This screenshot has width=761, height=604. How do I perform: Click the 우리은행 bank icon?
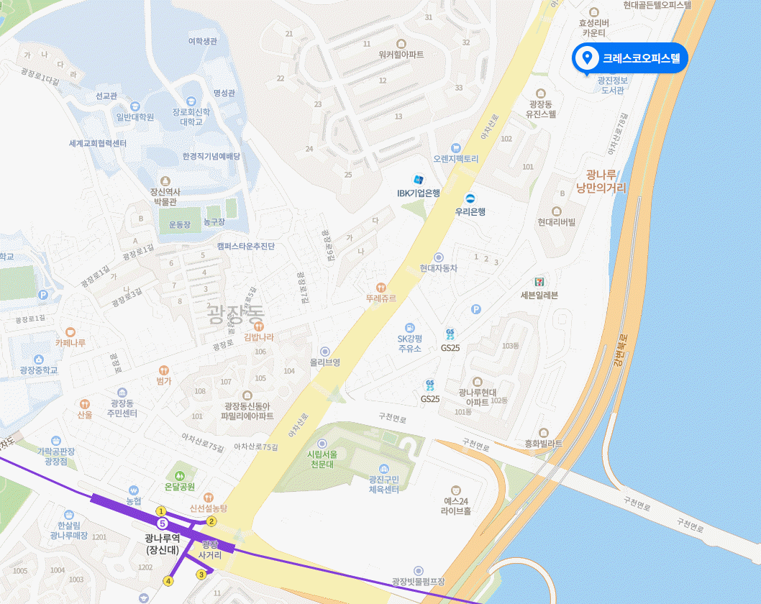[470, 198]
